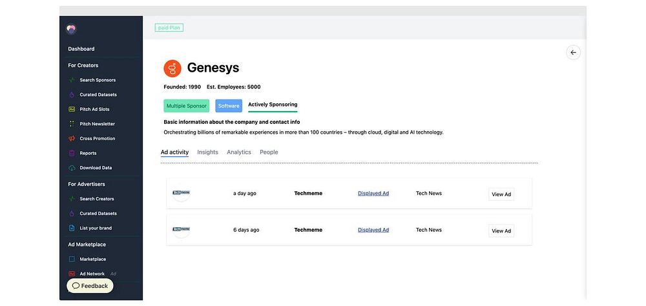Click the For Advertisers section header
This screenshot has height=306, width=646.
coord(87,184)
